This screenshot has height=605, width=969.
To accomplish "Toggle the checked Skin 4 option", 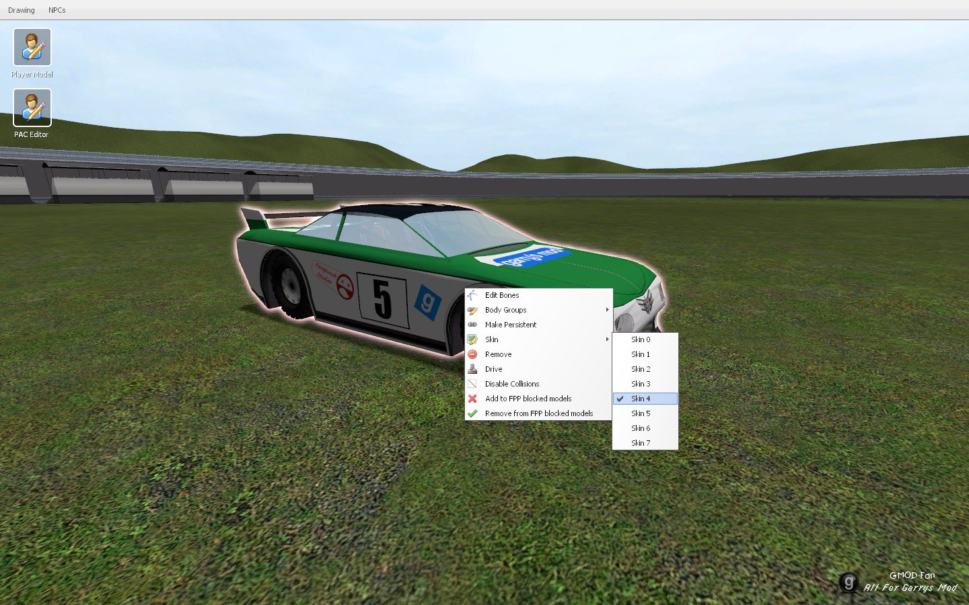I will click(x=645, y=399).
